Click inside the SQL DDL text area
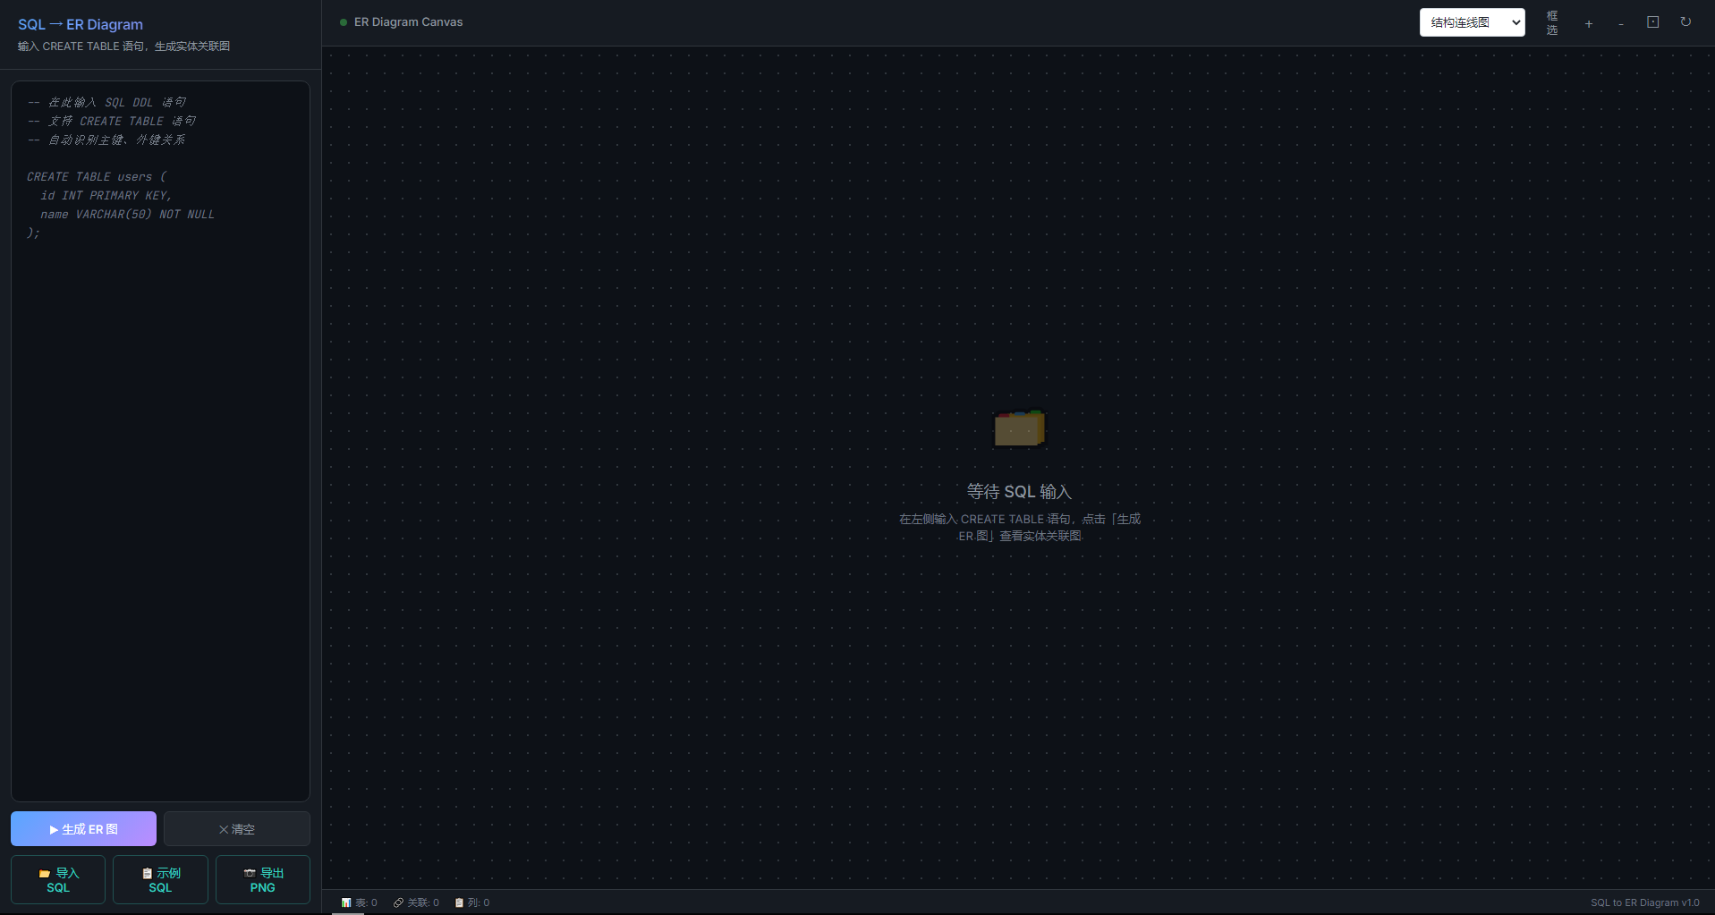Viewport: 1715px width, 915px height. 160,447
